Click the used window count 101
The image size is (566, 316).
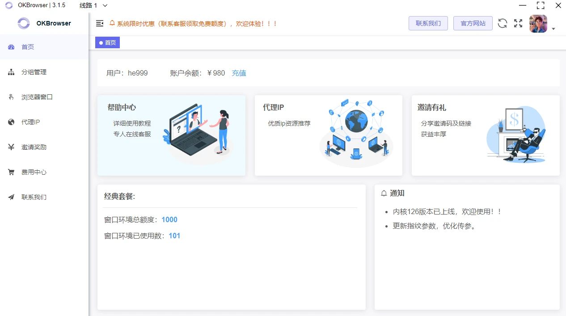click(x=174, y=236)
